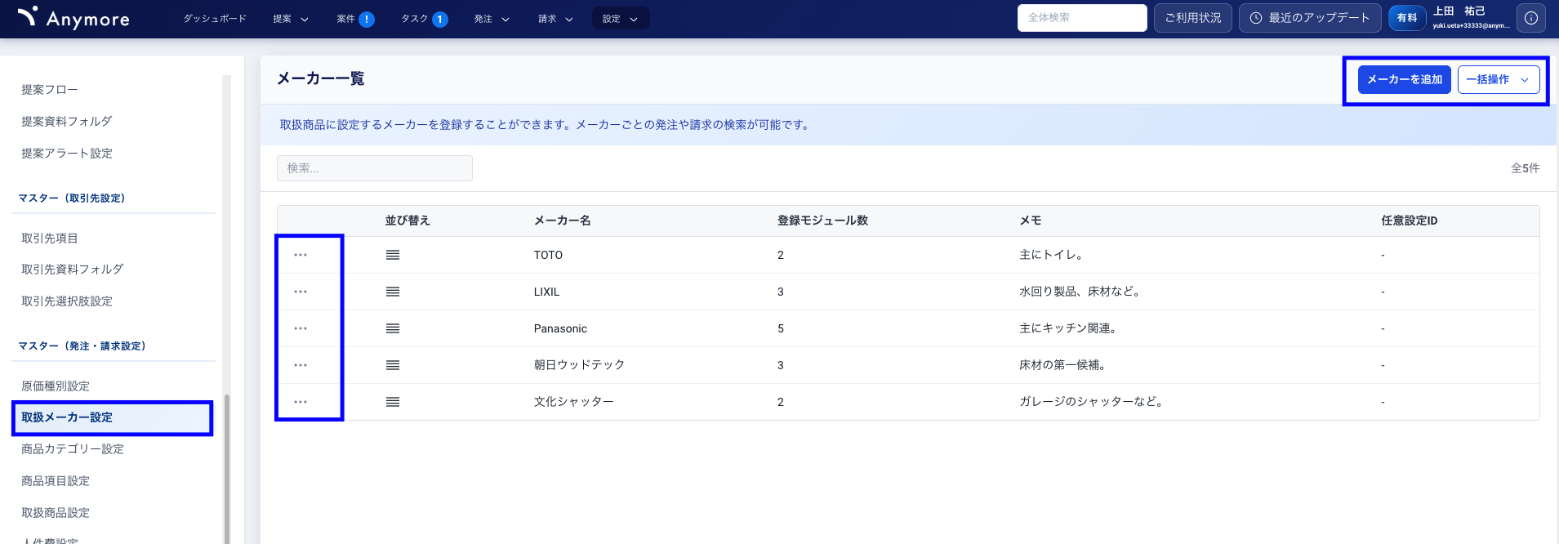View 最近のアップデート

[x=1310, y=18]
